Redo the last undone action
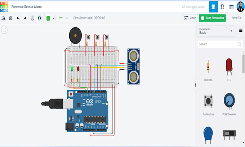 [25, 18]
